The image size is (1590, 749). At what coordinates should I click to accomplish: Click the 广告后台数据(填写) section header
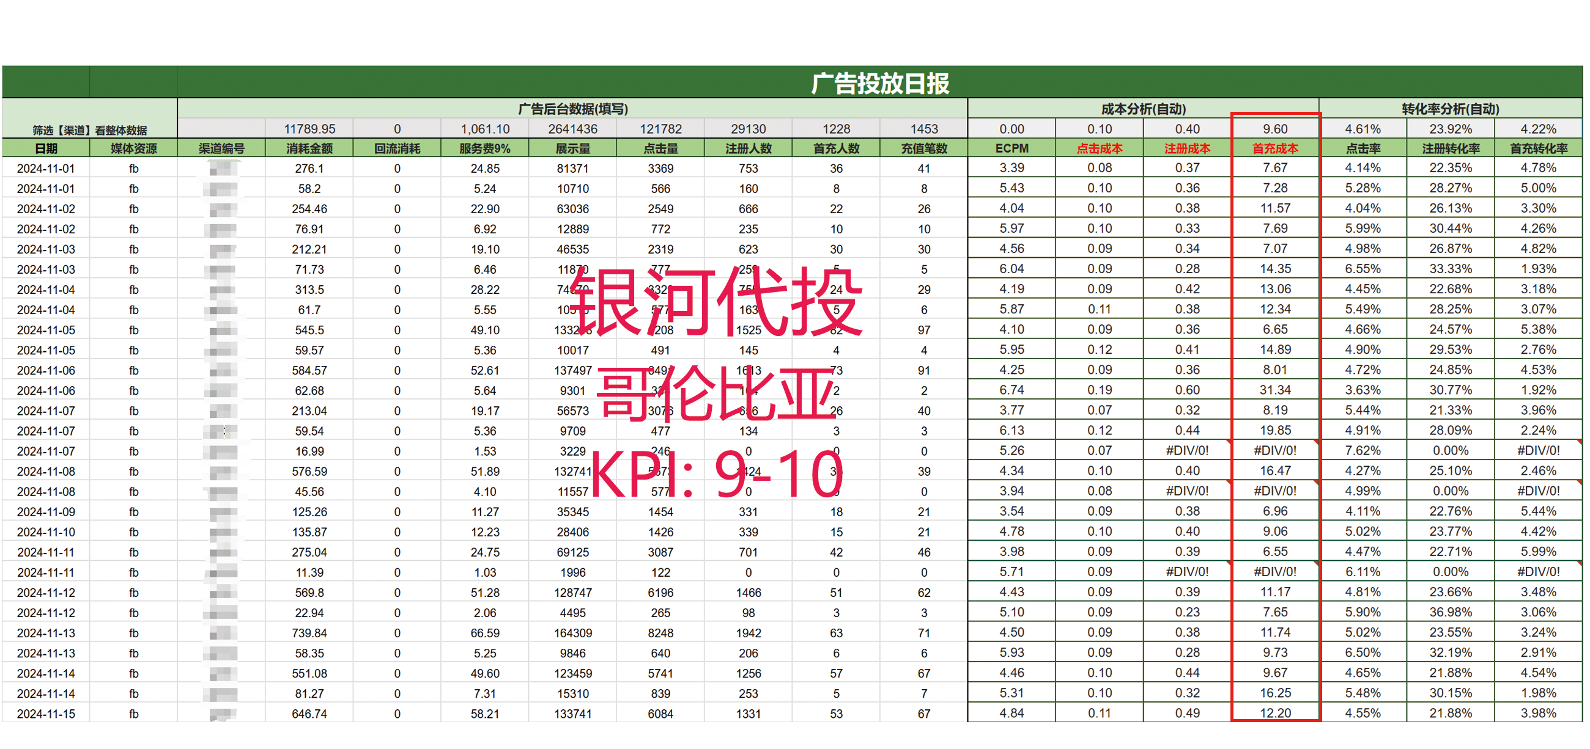pyautogui.click(x=572, y=109)
